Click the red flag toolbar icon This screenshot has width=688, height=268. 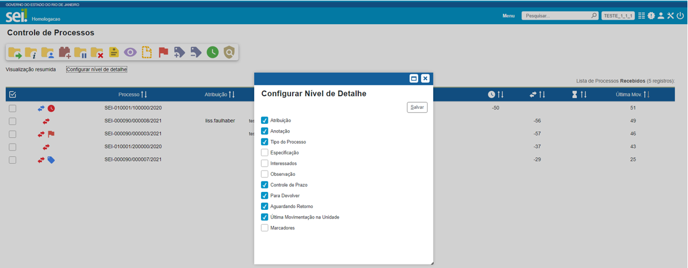tap(163, 52)
